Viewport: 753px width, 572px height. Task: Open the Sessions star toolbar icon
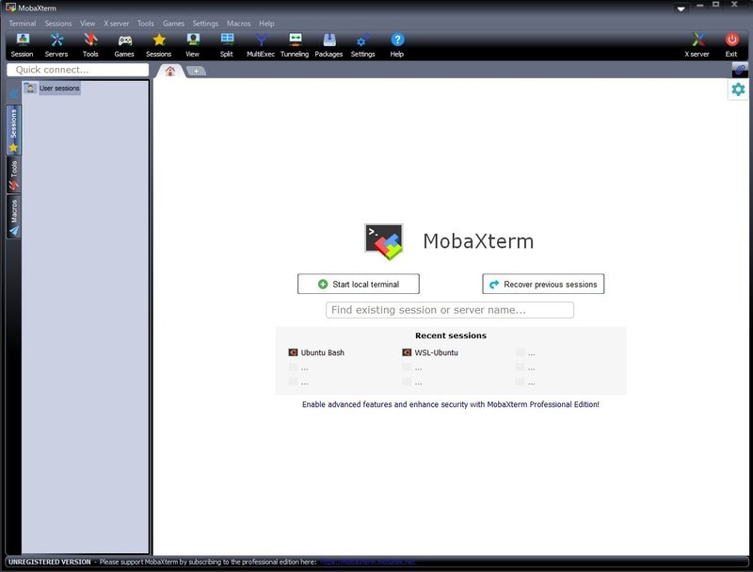158,45
